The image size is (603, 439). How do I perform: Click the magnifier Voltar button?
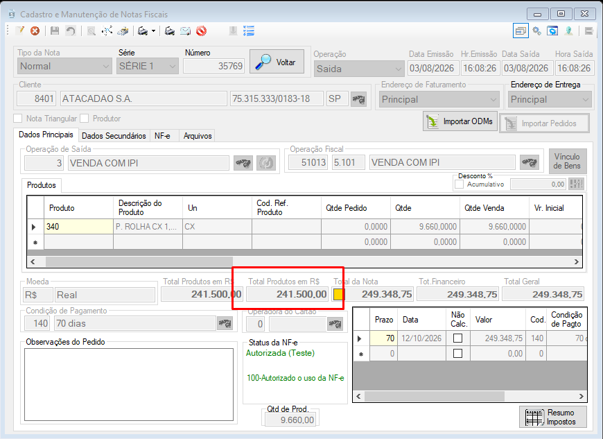[x=277, y=62]
